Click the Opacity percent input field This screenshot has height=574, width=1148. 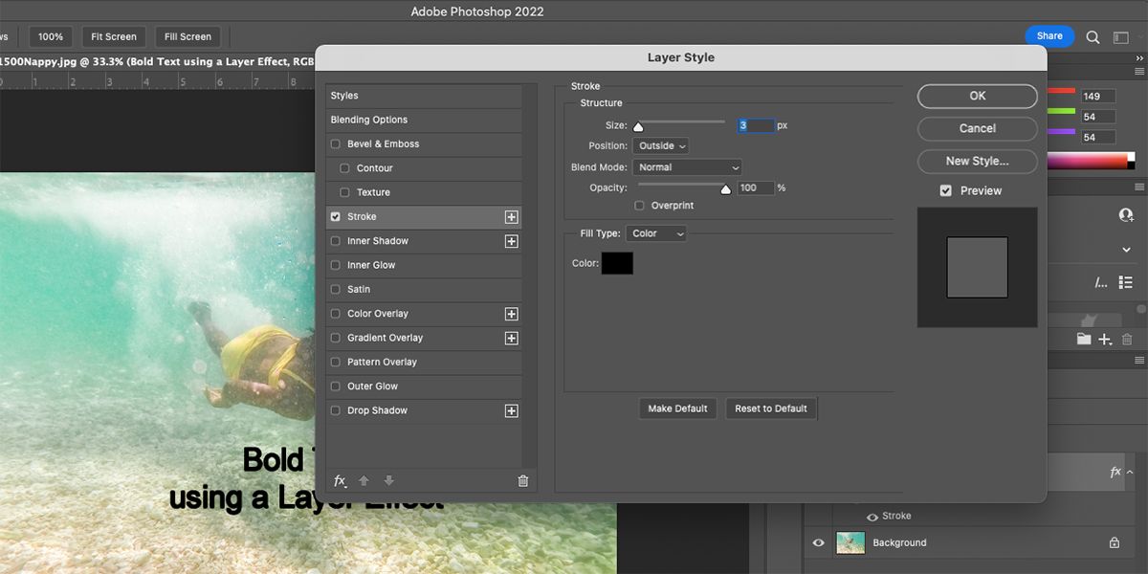(x=756, y=188)
